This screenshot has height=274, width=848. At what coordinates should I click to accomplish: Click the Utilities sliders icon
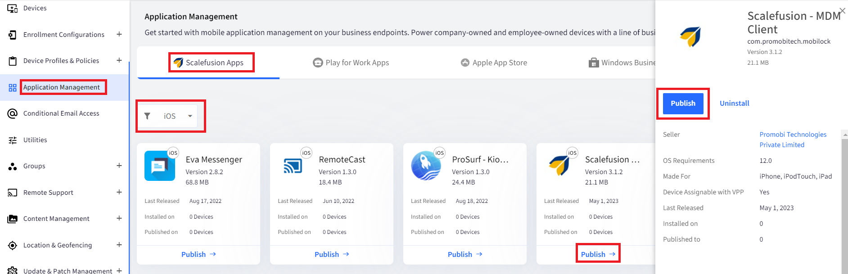pyautogui.click(x=13, y=140)
